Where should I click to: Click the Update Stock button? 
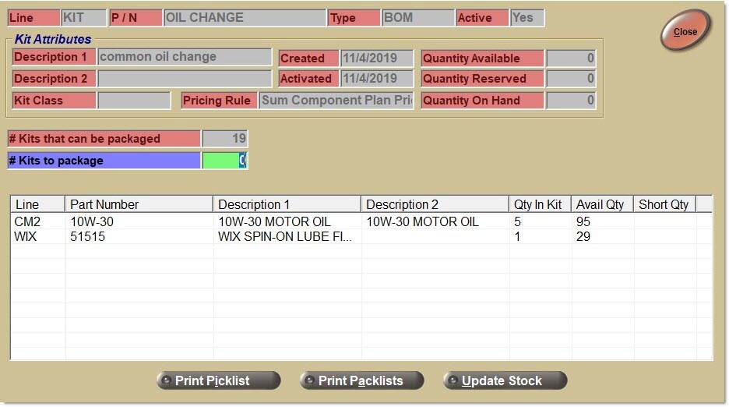(505, 380)
